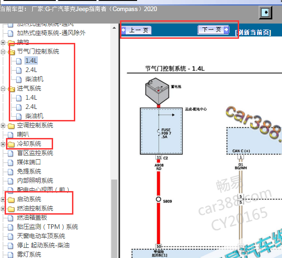Click the document icon beside 加热式座椅系统-通风除外
The width and height of the screenshot is (282, 258).
click(11, 33)
